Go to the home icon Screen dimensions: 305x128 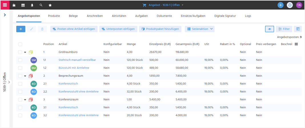coord(14,5)
